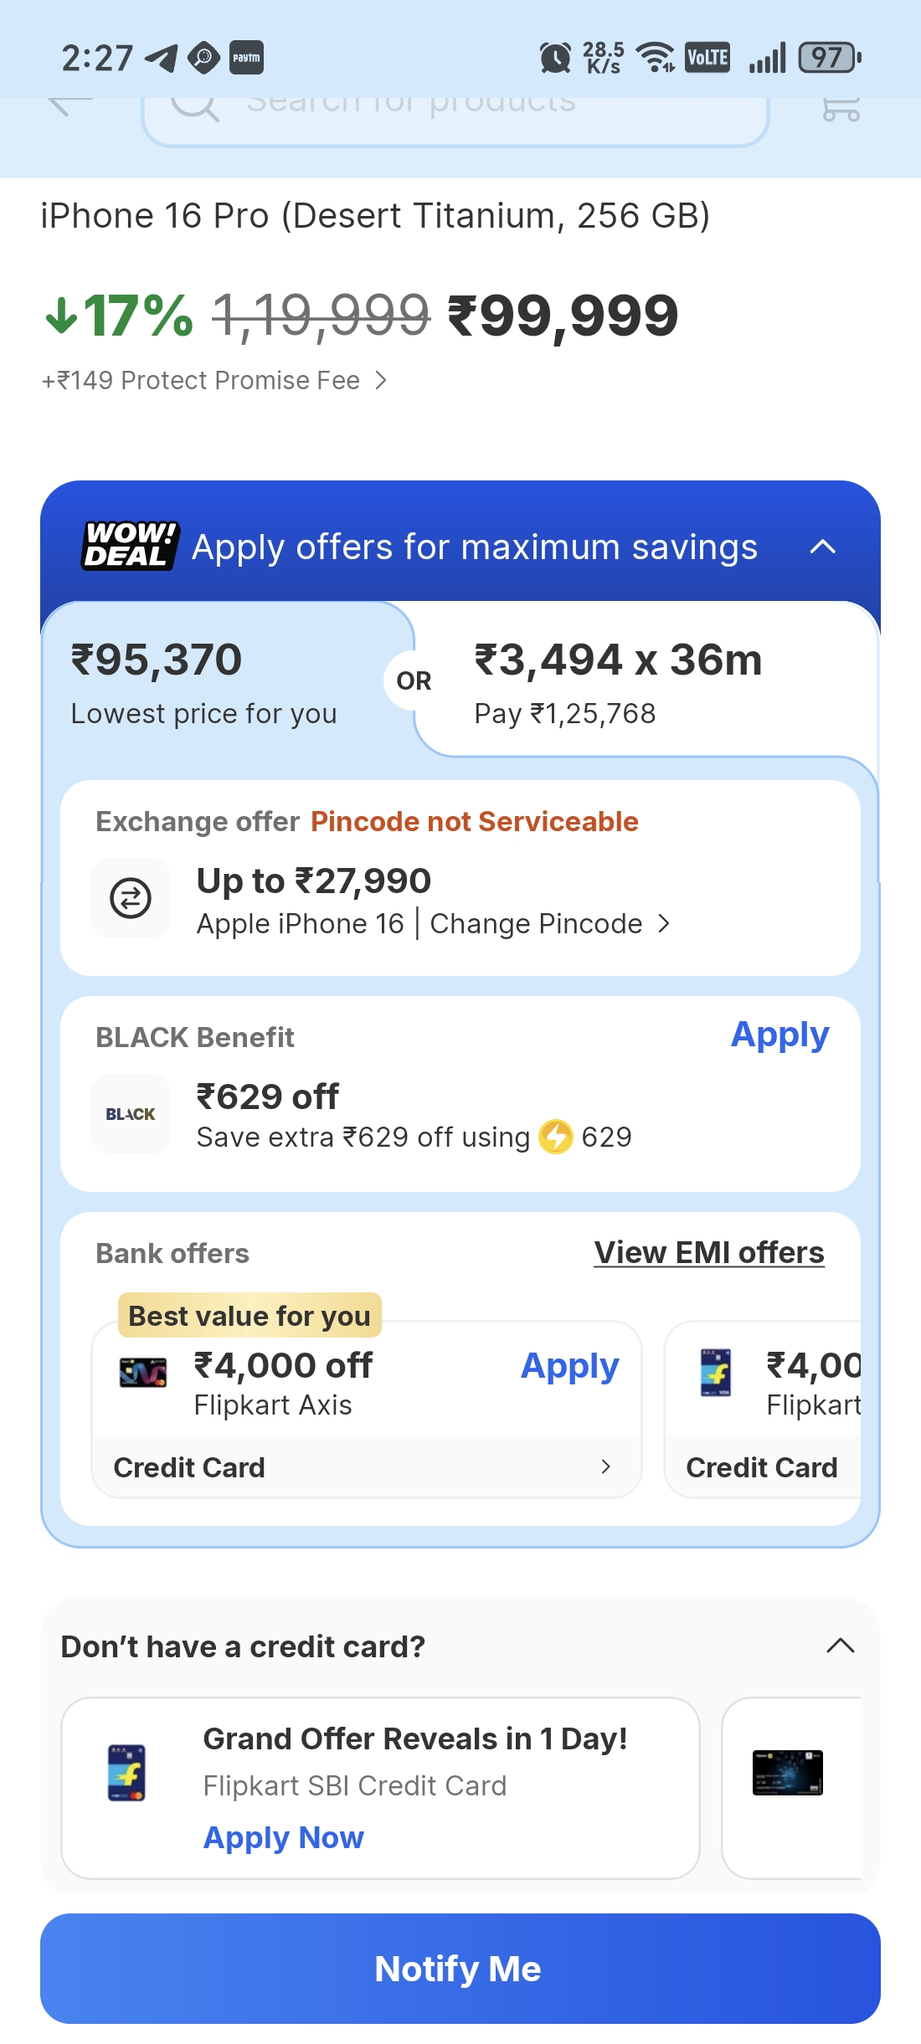Tap the back arrow icon

[69, 104]
